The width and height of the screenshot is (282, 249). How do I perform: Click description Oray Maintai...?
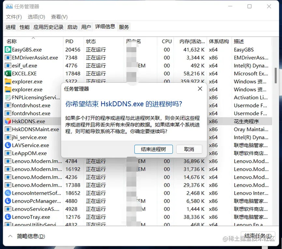pyautogui.click(x=251, y=129)
